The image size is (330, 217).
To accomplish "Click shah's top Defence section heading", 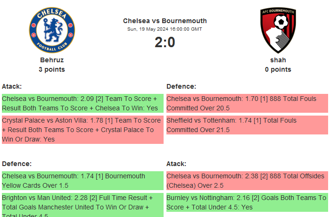I will (181, 86).
